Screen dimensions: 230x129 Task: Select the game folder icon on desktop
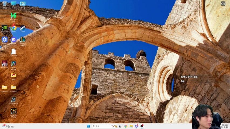pyautogui.click(x=13, y=76)
